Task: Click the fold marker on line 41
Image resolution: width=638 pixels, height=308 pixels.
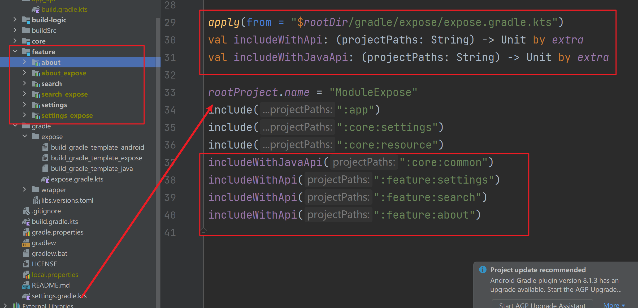Action: click(x=203, y=232)
